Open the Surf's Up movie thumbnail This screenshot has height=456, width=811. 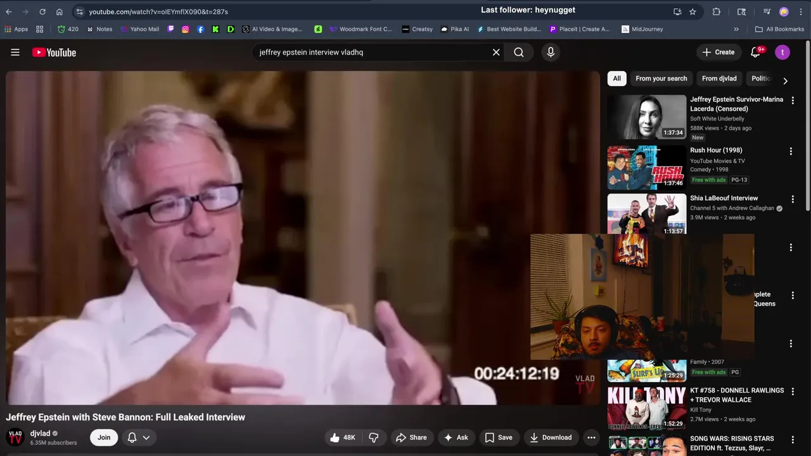[647, 370]
